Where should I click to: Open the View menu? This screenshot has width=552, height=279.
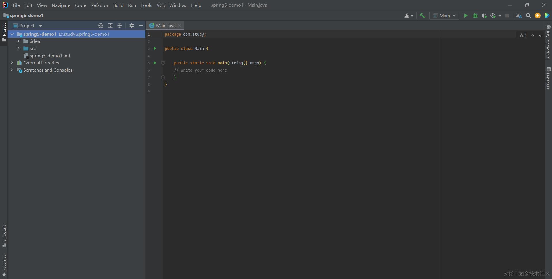(42, 5)
